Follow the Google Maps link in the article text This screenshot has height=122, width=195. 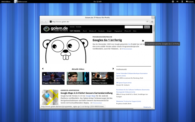click(91, 96)
